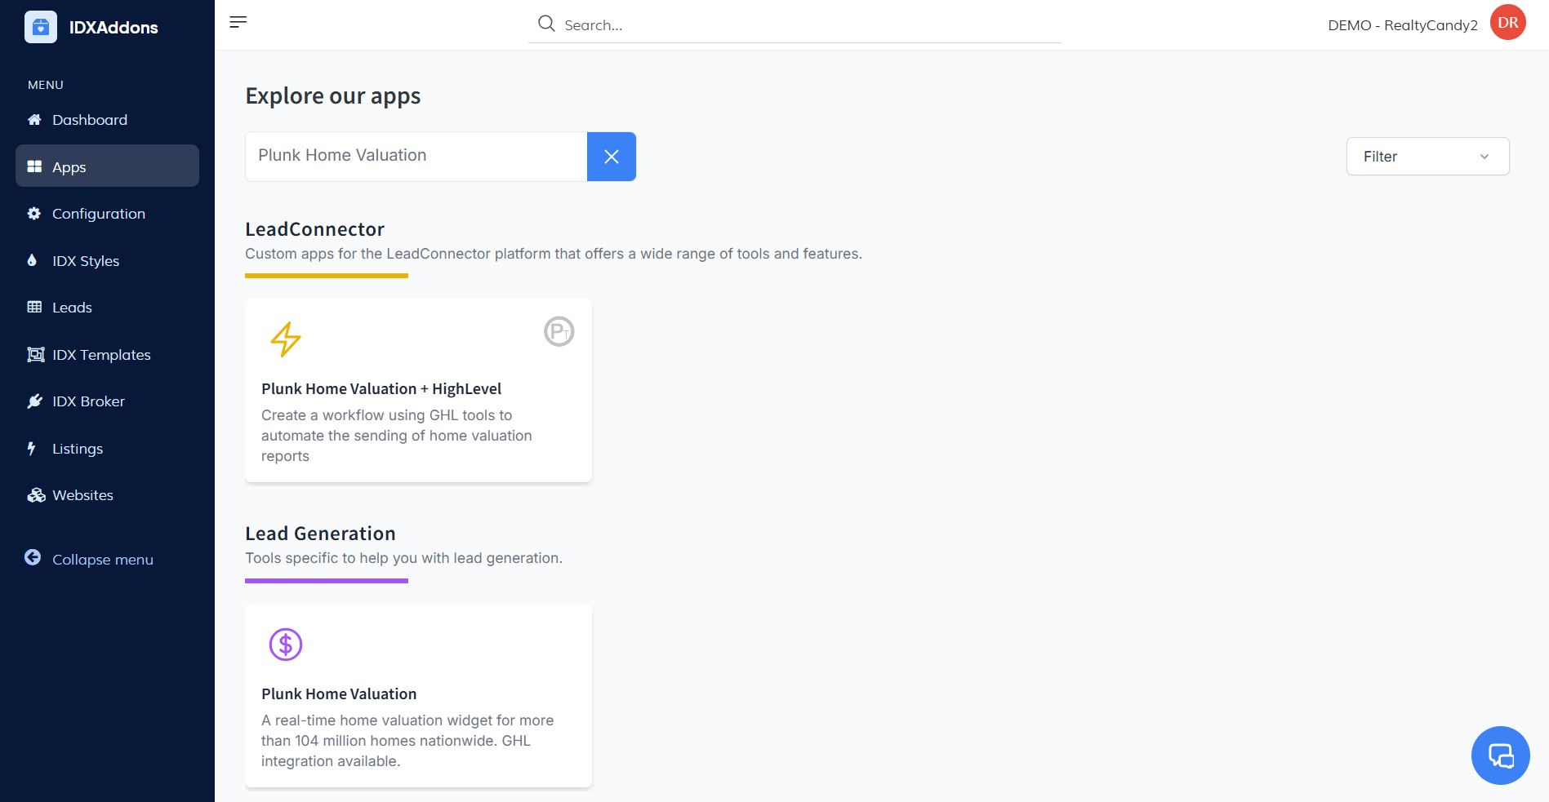Open the Plunk Home Valuation card title

coord(339,694)
